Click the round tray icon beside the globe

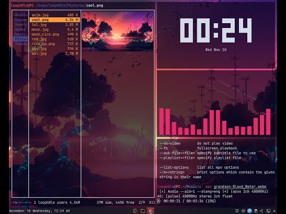pyautogui.click(x=243, y=211)
